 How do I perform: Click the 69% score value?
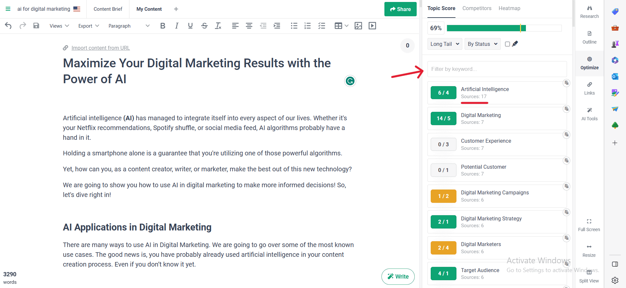(x=436, y=28)
